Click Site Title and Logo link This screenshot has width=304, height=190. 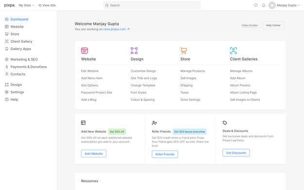pyautogui.click(x=144, y=78)
